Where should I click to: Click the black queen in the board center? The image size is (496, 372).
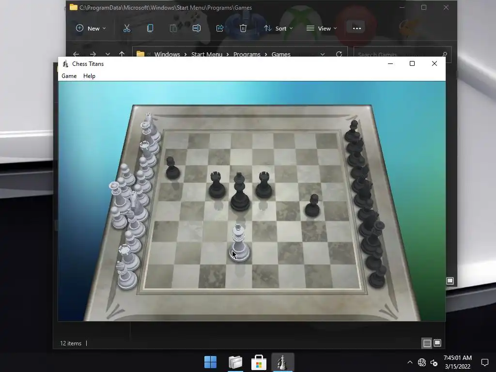click(240, 192)
